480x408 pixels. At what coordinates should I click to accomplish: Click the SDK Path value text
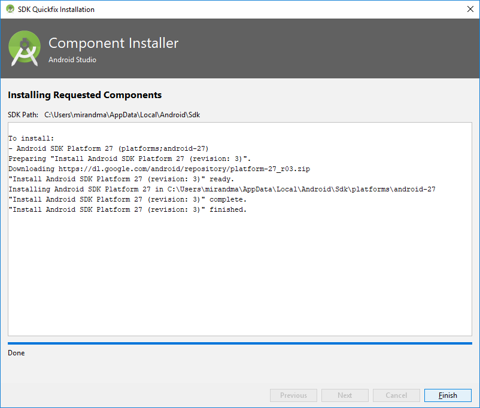pyautogui.click(x=122, y=114)
